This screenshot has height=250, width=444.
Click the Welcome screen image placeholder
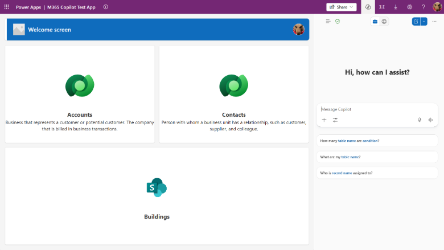pos(19,30)
